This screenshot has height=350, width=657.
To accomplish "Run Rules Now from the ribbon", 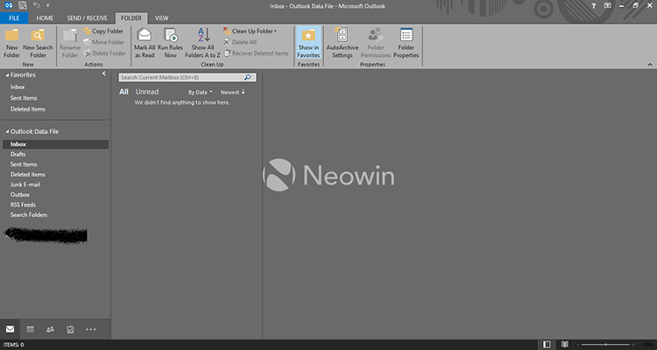I will pyautogui.click(x=170, y=43).
